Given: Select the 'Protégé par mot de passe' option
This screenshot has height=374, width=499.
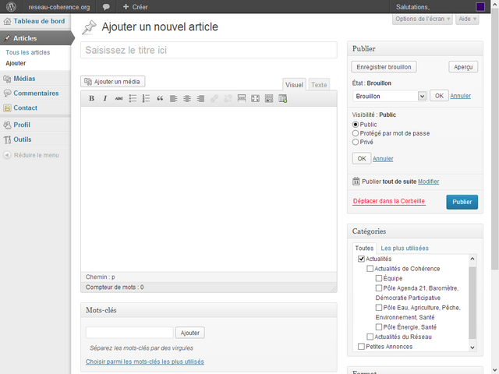Looking at the screenshot, I should 356,133.
